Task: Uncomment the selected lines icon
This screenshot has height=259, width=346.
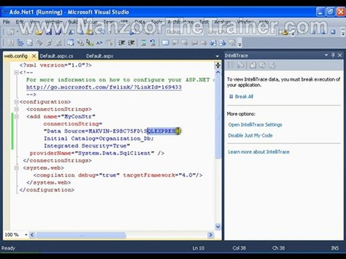Action: [153, 42]
